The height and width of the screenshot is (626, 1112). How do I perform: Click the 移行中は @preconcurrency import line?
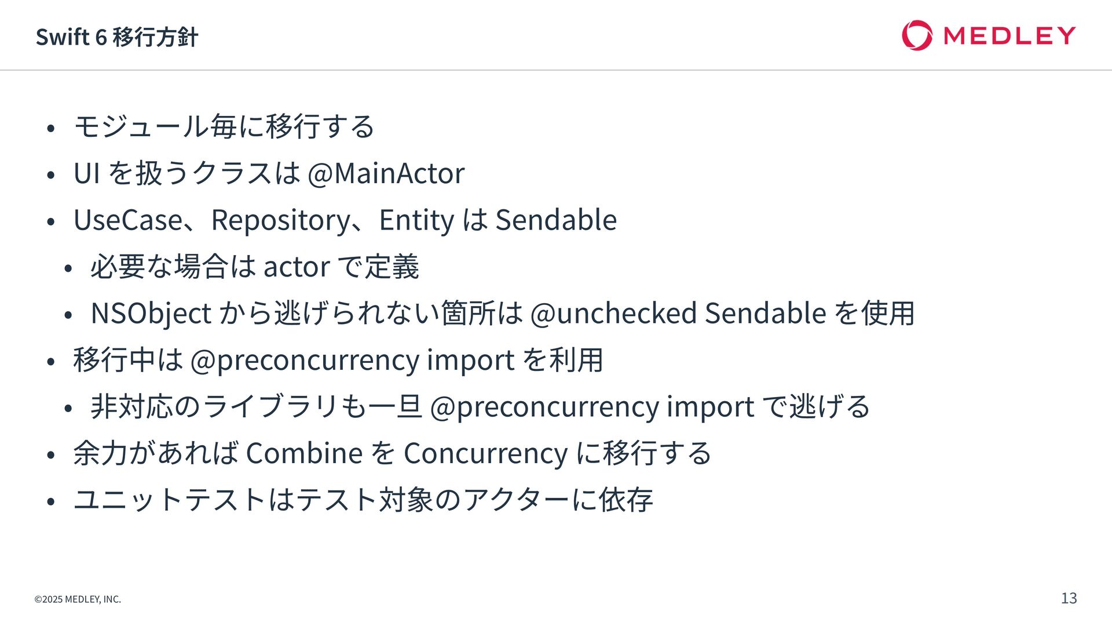(338, 360)
